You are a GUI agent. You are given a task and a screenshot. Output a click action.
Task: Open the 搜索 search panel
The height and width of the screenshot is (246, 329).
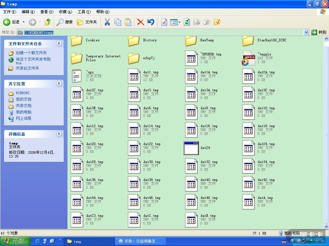click(x=65, y=22)
